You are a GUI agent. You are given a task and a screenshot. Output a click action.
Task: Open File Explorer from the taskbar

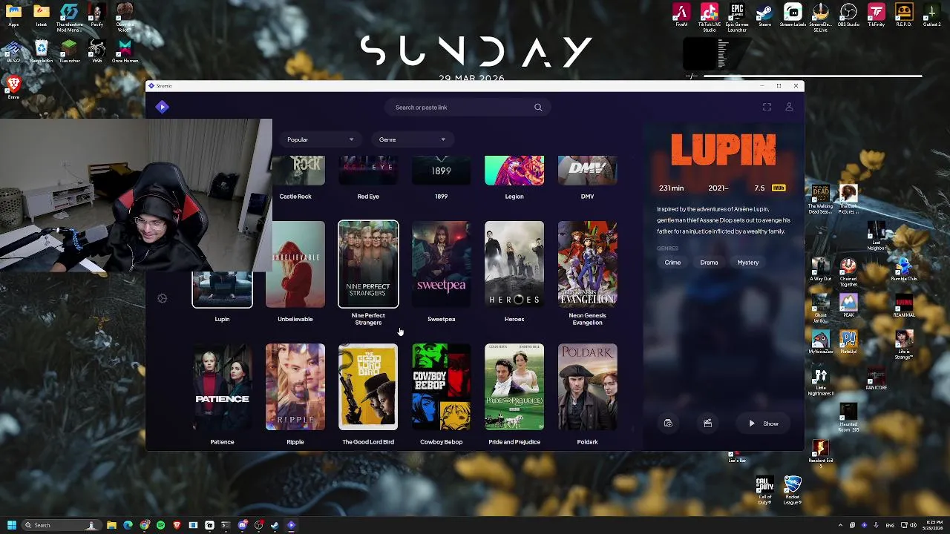tap(111, 525)
